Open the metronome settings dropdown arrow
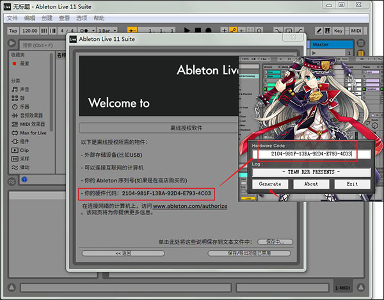384x300 pixels. 93,31
